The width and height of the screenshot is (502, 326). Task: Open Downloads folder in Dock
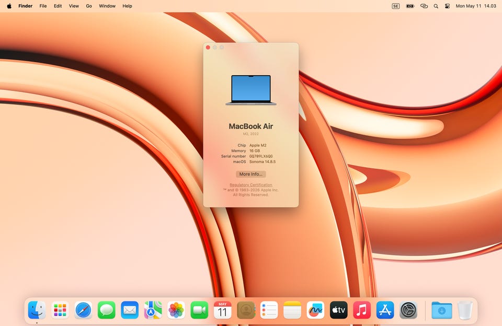tap(442, 310)
